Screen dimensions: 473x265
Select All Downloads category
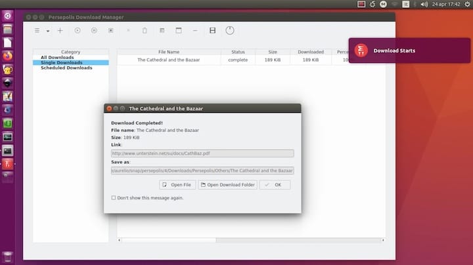click(x=57, y=57)
